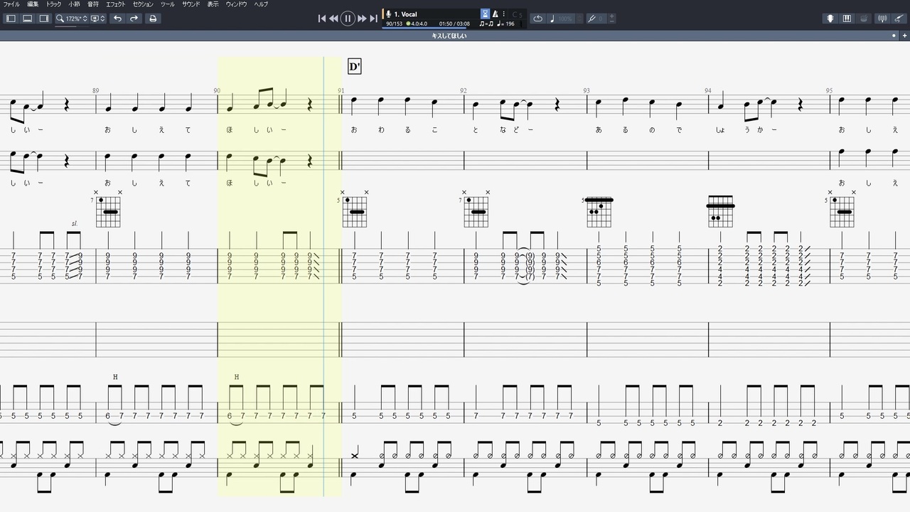
Task: Open the エフェクト menu
Action: point(115,4)
